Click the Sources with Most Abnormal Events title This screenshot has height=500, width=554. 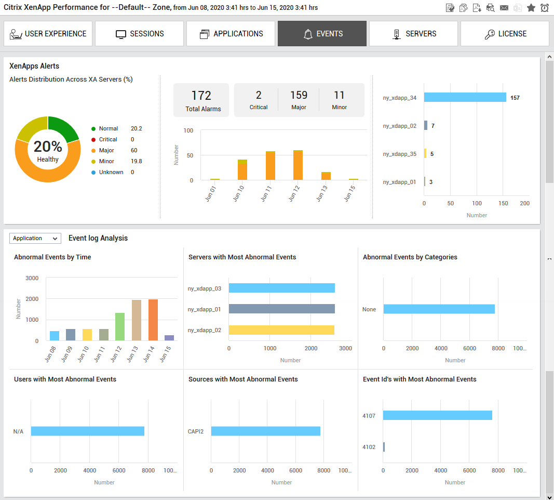click(x=243, y=379)
